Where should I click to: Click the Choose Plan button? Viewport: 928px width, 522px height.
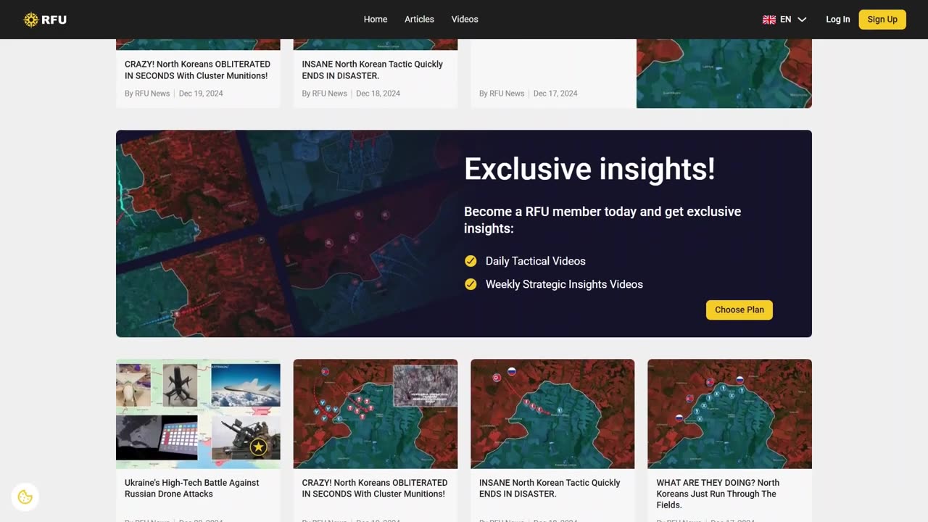coord(739,310)
